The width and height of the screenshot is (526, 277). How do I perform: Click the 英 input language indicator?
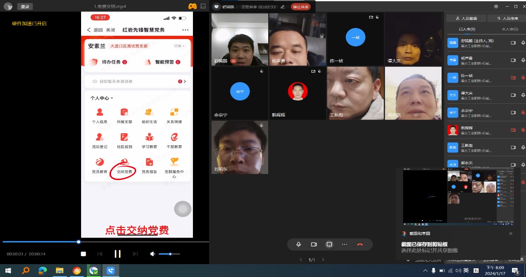point(466,271)
